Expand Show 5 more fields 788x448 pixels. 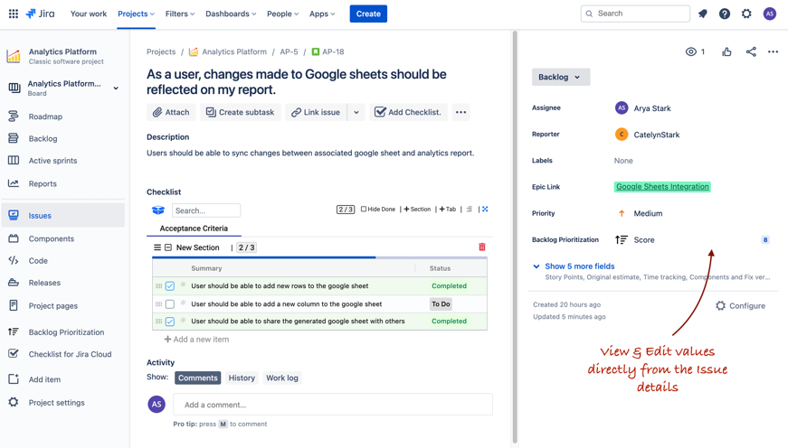pyautogui.click(x=579, y=266)
